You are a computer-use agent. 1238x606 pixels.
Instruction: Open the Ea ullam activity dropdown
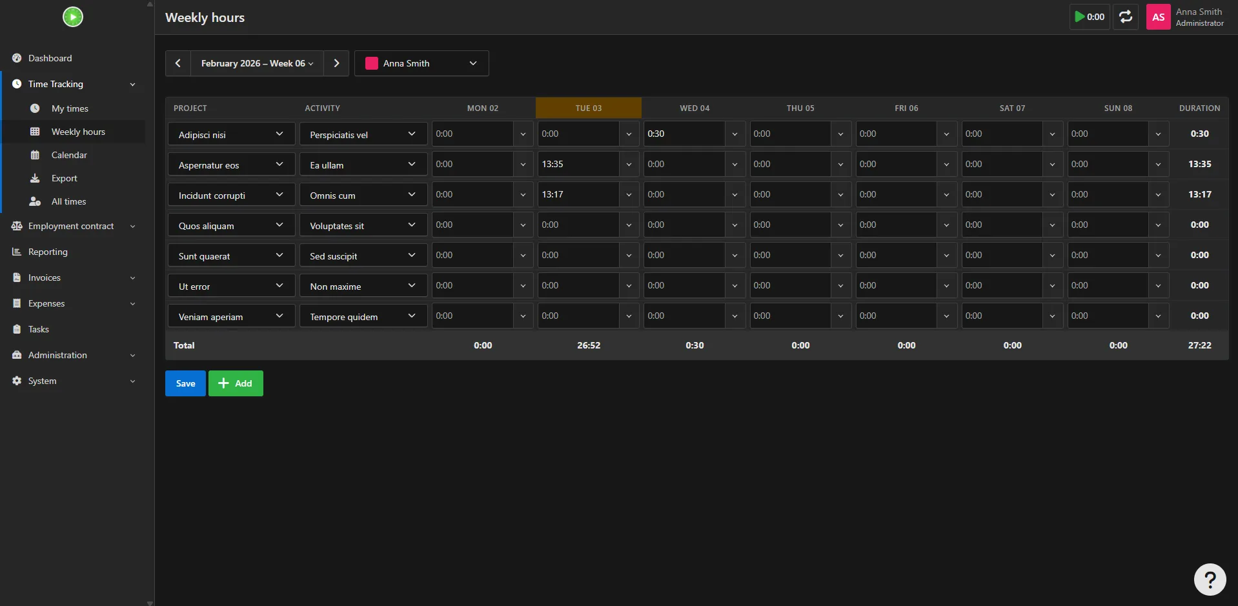363,165
